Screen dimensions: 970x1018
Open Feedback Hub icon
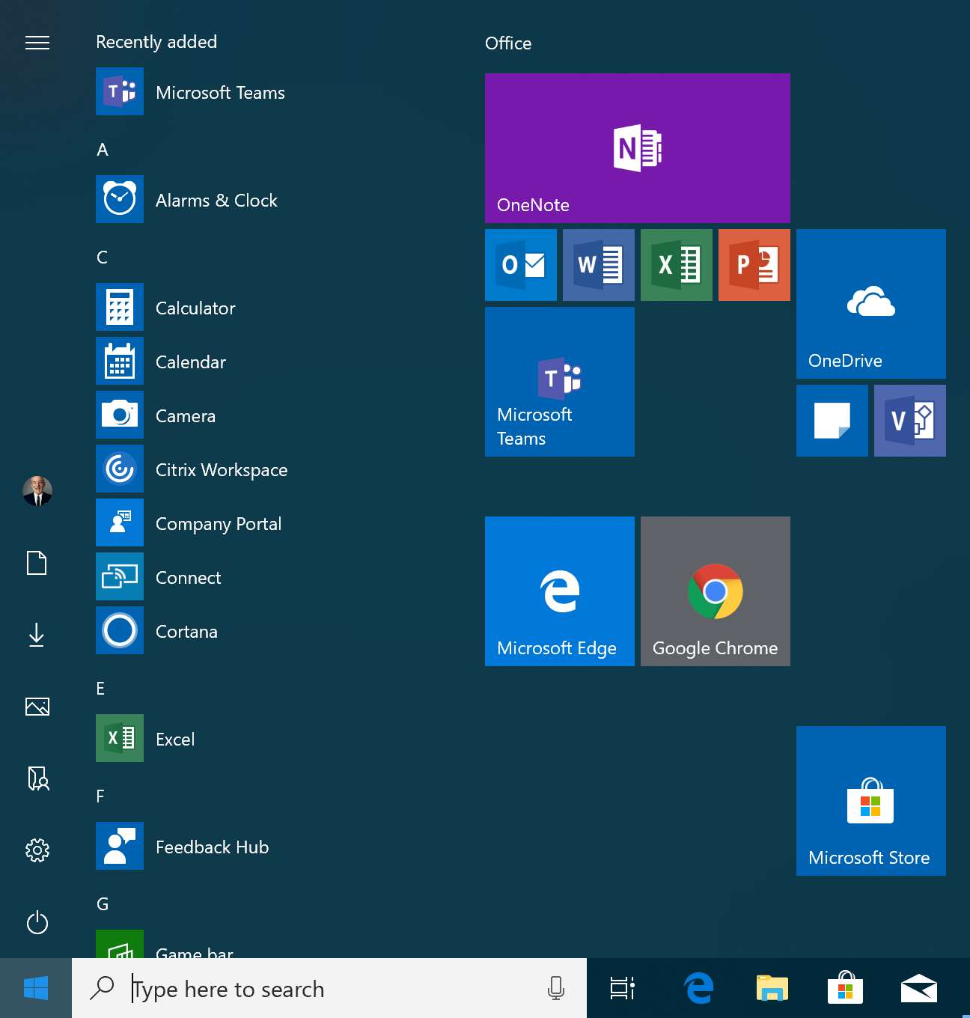click(120, 846)
